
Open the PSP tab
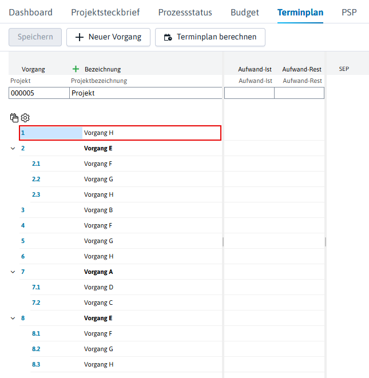[349, 12]
